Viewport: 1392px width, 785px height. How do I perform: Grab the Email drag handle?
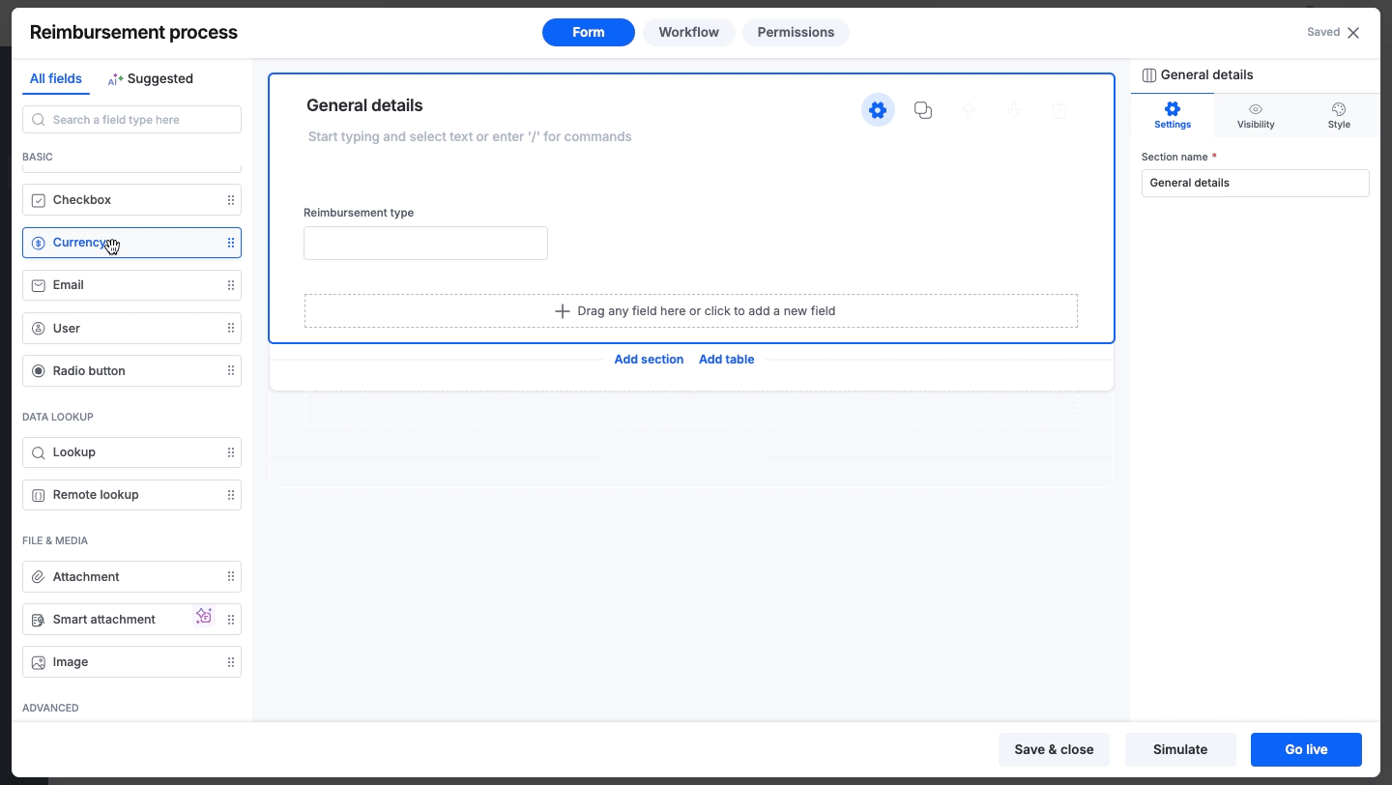coord(231,285)
